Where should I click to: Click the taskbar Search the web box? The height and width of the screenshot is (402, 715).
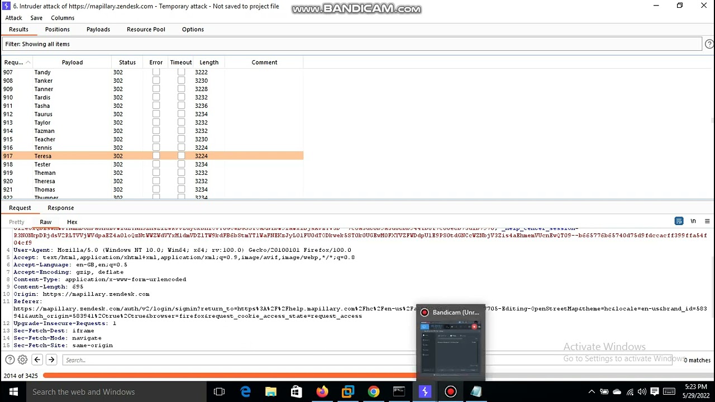click(x=116, y=392)
